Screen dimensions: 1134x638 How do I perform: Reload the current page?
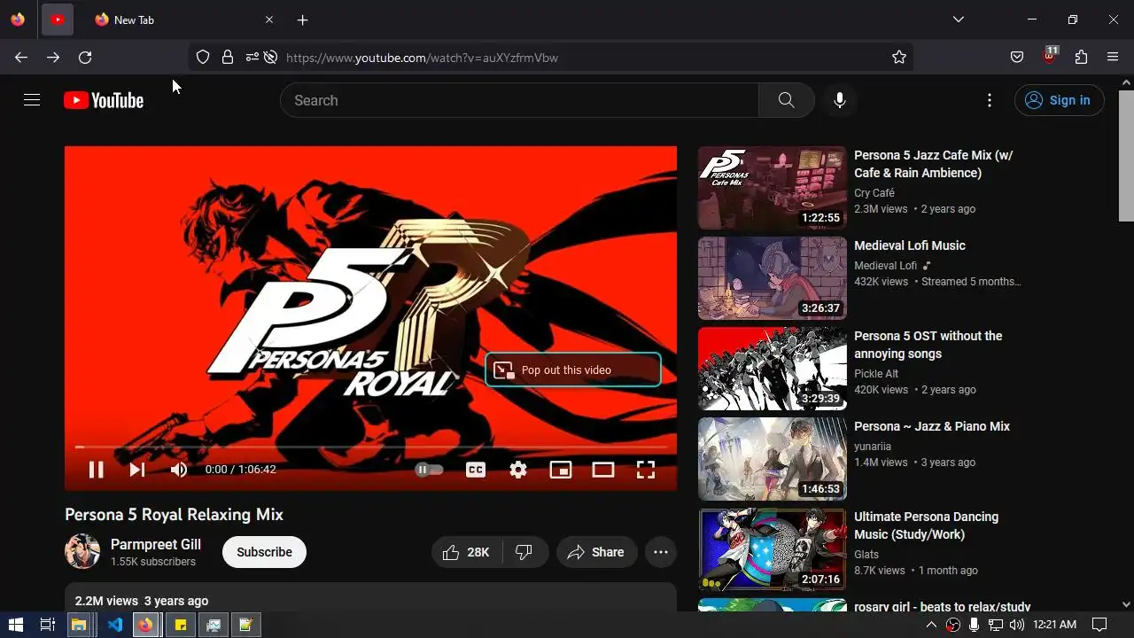pyautogui.click(x=85, y=58)
